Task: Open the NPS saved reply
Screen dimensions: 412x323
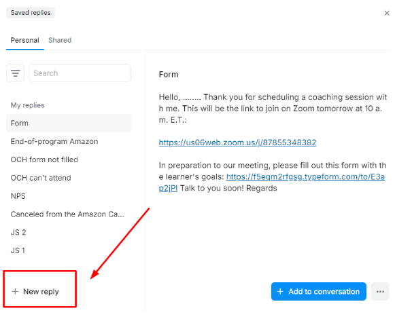Action: [x=69, y=196]
